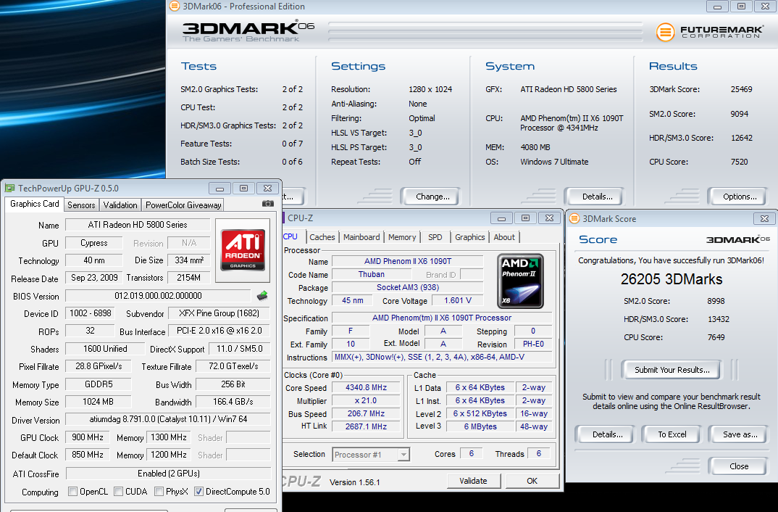Click the Shaders 1600 Unified field
This screenshot has width=778, height=512.
point(105,349)
